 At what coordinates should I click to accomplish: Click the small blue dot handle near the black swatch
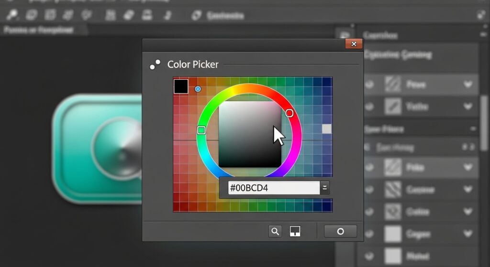tap(198, 89)
